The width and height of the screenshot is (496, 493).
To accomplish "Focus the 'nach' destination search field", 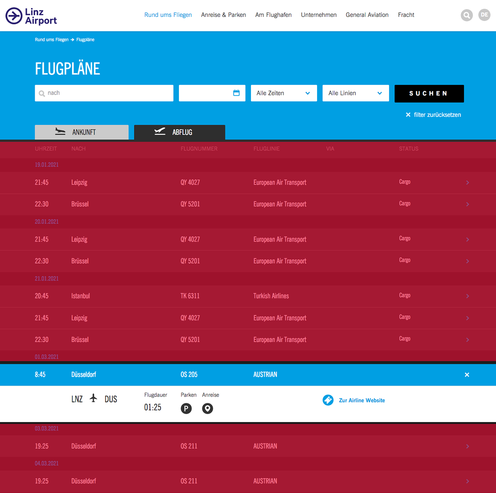I will tap(107, 93).
